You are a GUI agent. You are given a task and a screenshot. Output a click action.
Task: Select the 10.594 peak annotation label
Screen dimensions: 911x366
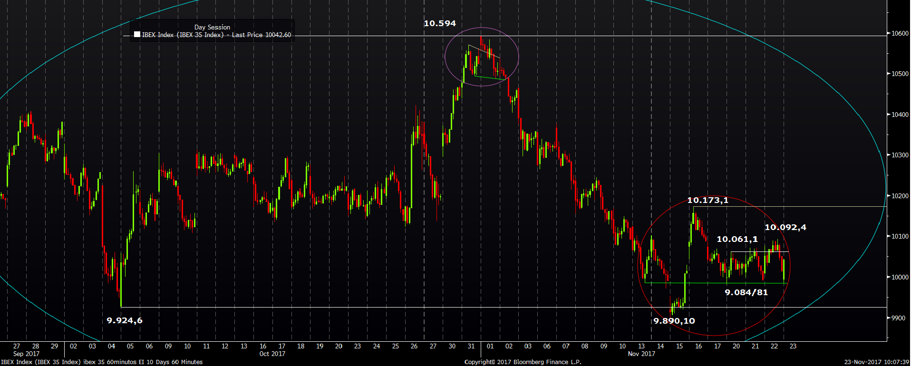pos(440,23)
